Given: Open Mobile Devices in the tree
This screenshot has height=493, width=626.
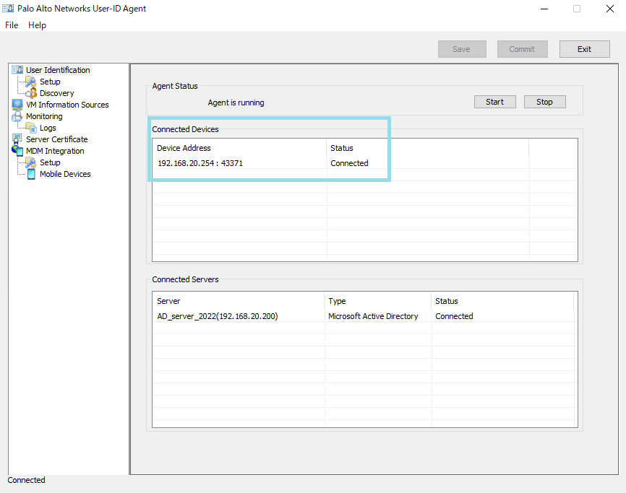Looking at the screenshot, I should (x=65, y=174).
